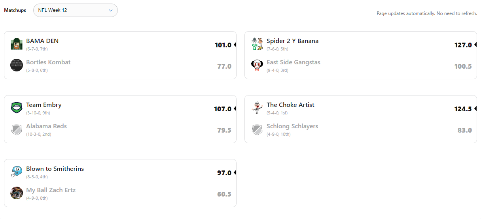Click The Choke Artist referee avatar
The height and width of the screenshot is (219, 481).
click(x=257, y=108)
